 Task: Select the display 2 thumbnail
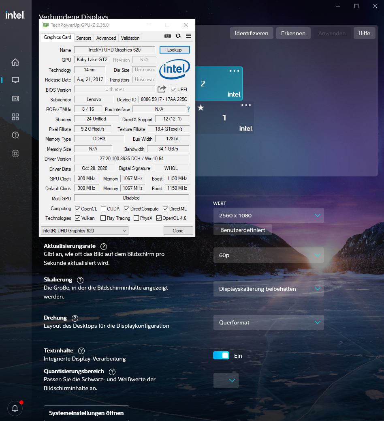(219, 84)
